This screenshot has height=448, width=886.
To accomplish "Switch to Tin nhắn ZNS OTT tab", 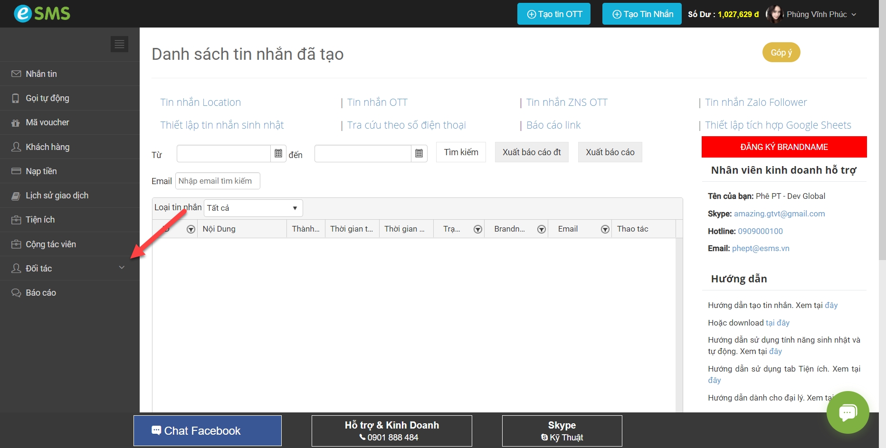I will tap(567, 103).
